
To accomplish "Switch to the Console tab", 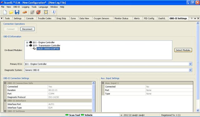I will click(30, 18).
